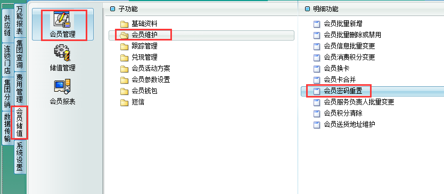The height and width of the screenshot is (194, 444).
Task: Select the 会员维护 sub-function label
Action: pos(144,35)
